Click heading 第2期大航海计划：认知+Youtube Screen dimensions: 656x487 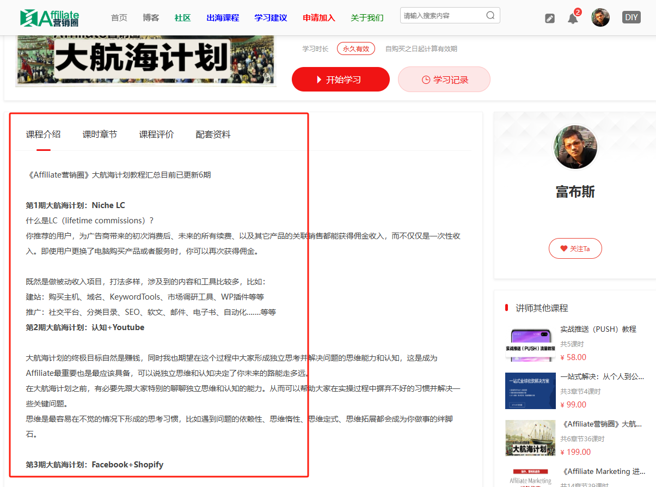tap(85, 327)
